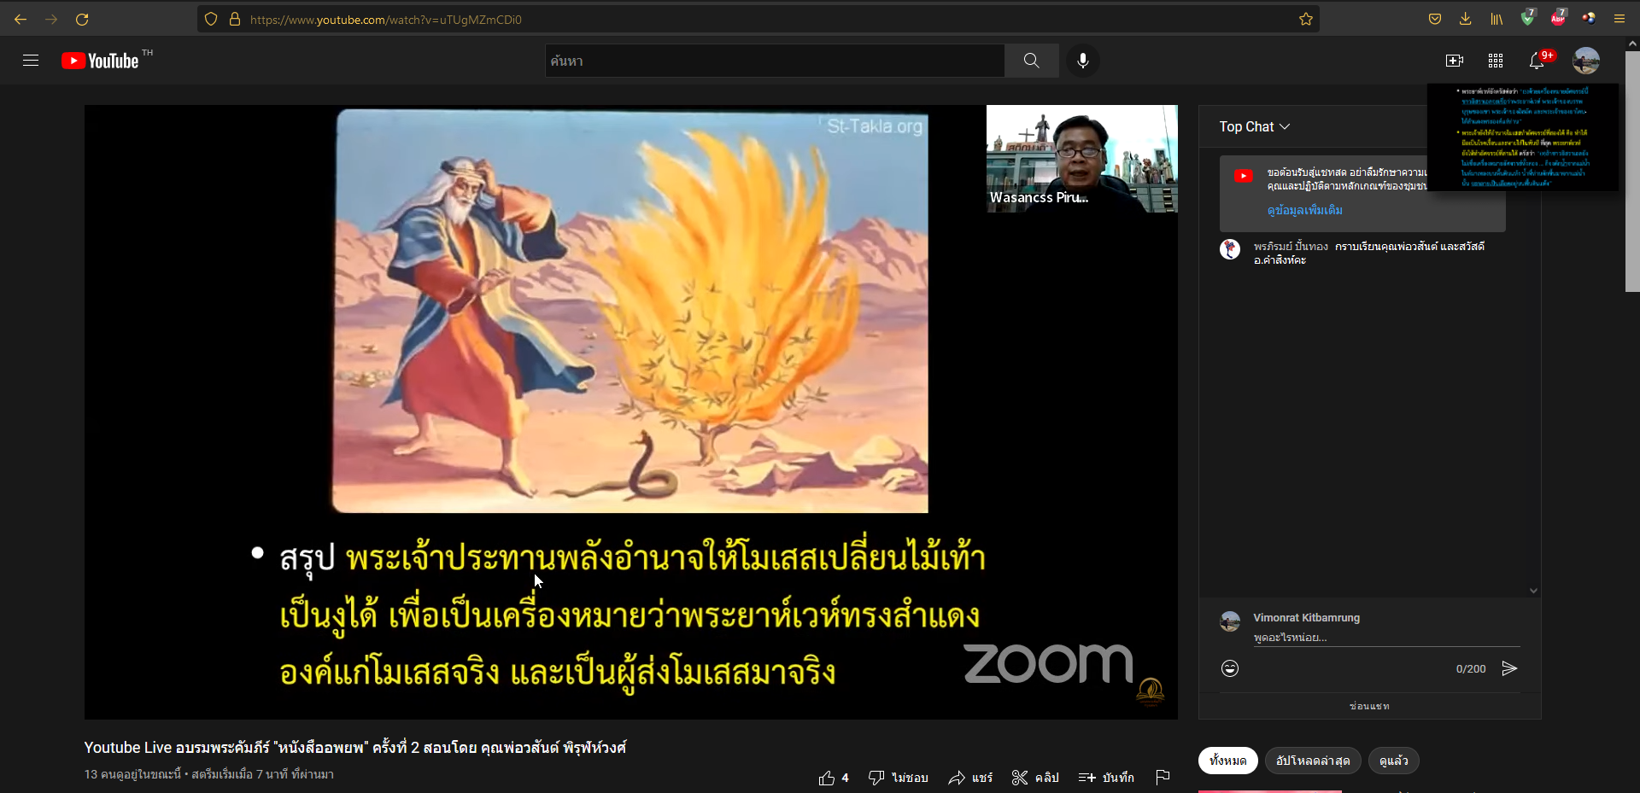Click the YouTube icon in the chat notice
The height and width of the screenshot is (793, 1640).
click(x=1244, y=175)
